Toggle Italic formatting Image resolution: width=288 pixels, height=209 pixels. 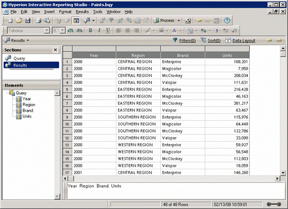99,30
